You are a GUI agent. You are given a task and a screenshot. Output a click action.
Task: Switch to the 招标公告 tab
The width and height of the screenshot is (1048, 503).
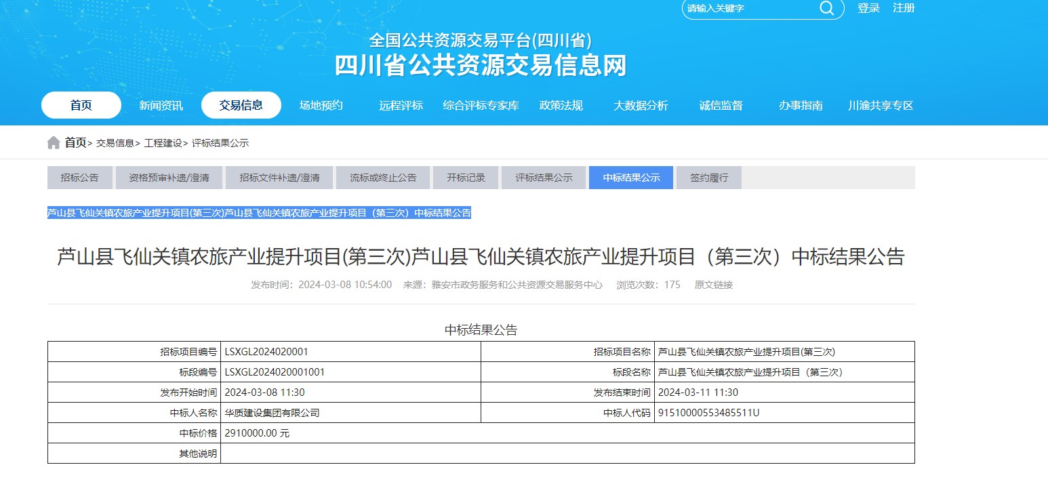click(x=79, y=178)
